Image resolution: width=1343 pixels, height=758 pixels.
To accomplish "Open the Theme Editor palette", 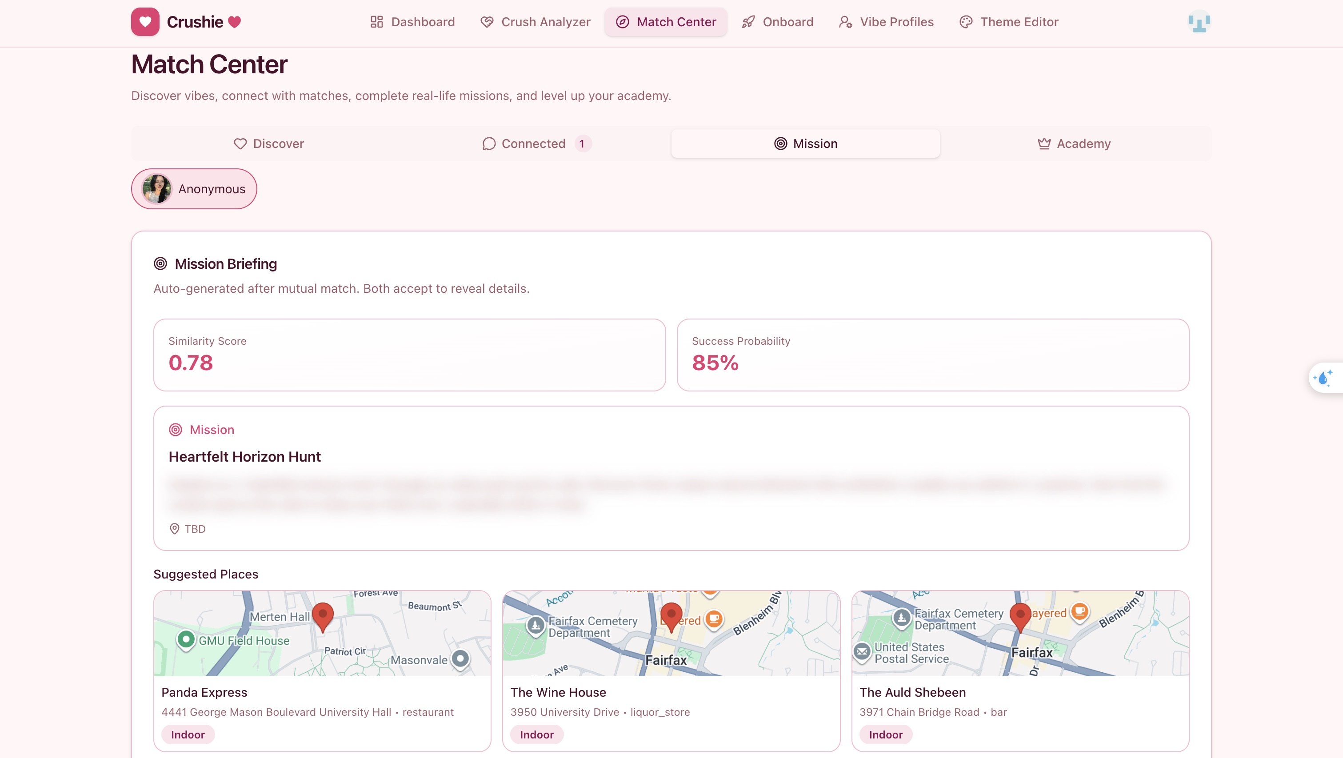I will (1008, 22).
